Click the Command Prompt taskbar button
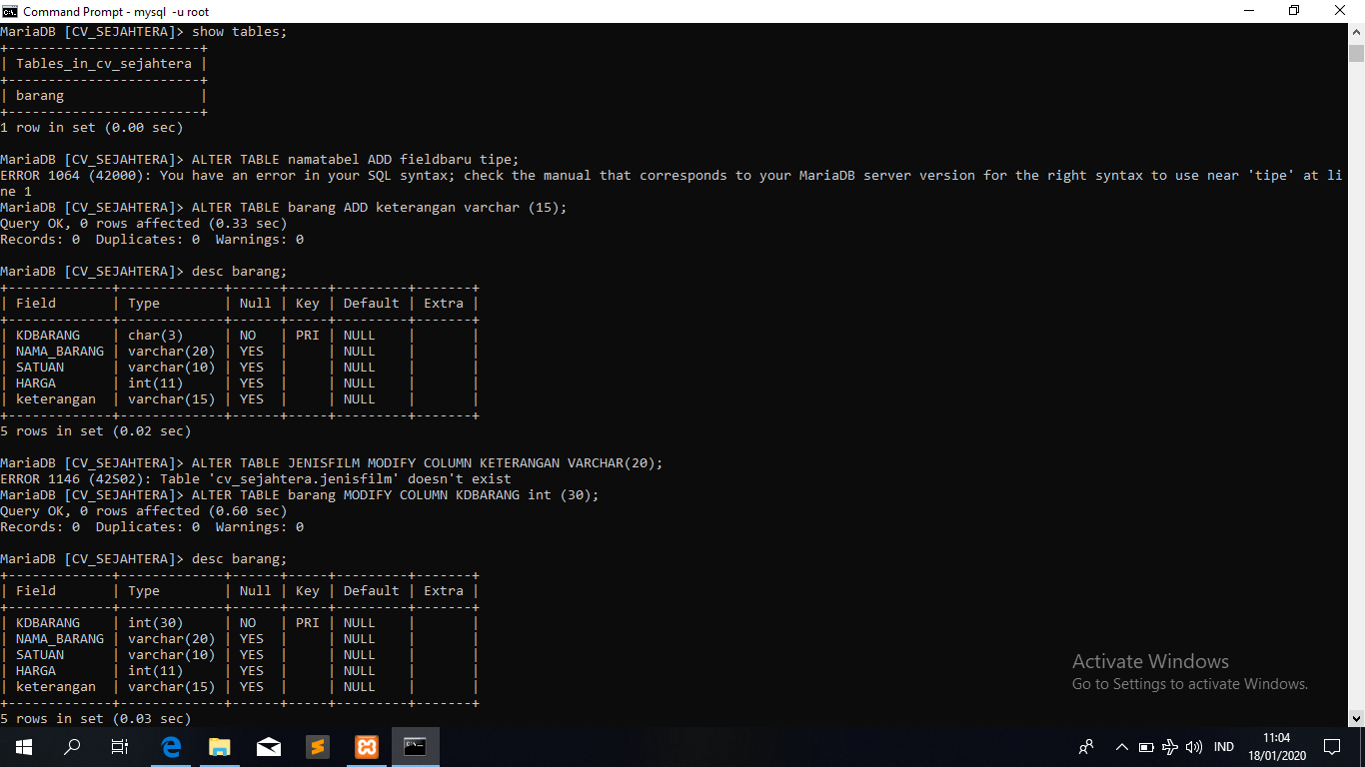Image resolution: width=1365 pixels, height=767 pixels. pyautogui.click(x=416, y=746)
